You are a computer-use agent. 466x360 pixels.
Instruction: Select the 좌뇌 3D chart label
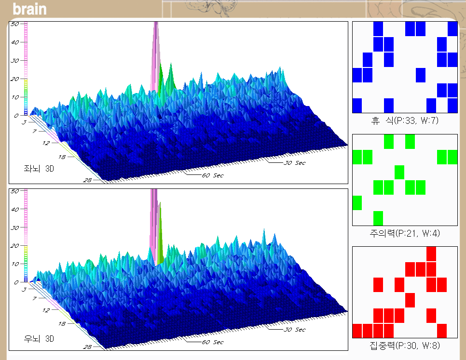pos(39,169)
